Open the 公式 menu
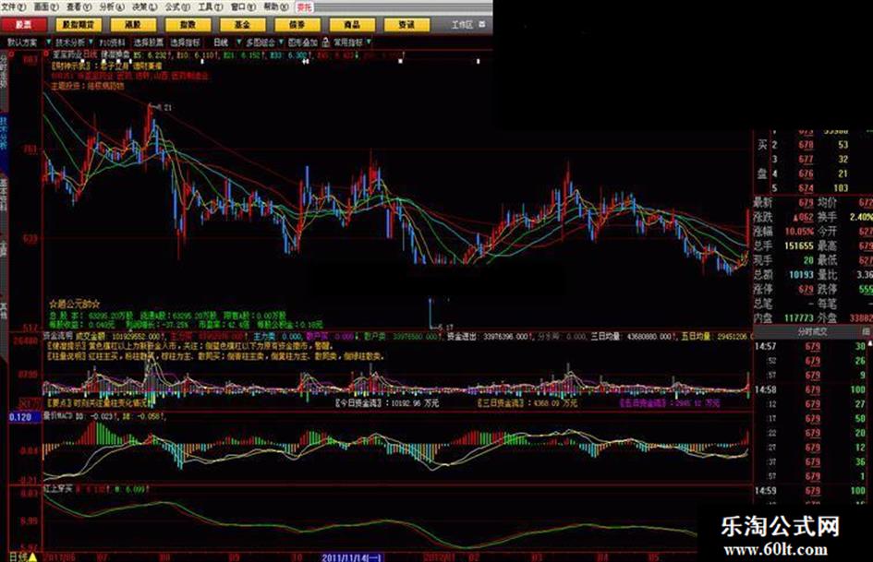The width and height of the screenshot is (873, 562). click(177, 6)
